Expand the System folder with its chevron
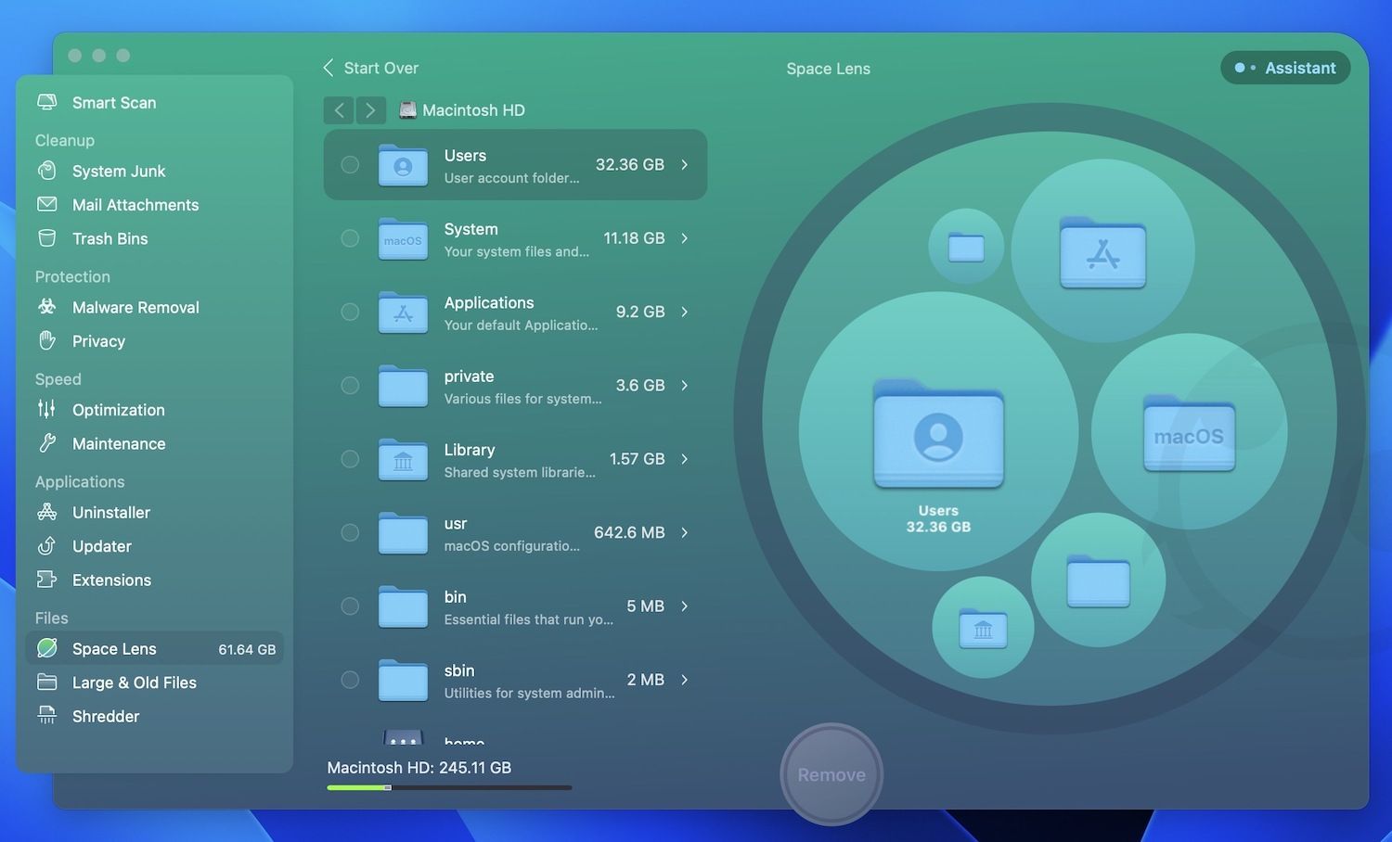The width and height of the screenshot is (1392, 842). pos(685,238)
